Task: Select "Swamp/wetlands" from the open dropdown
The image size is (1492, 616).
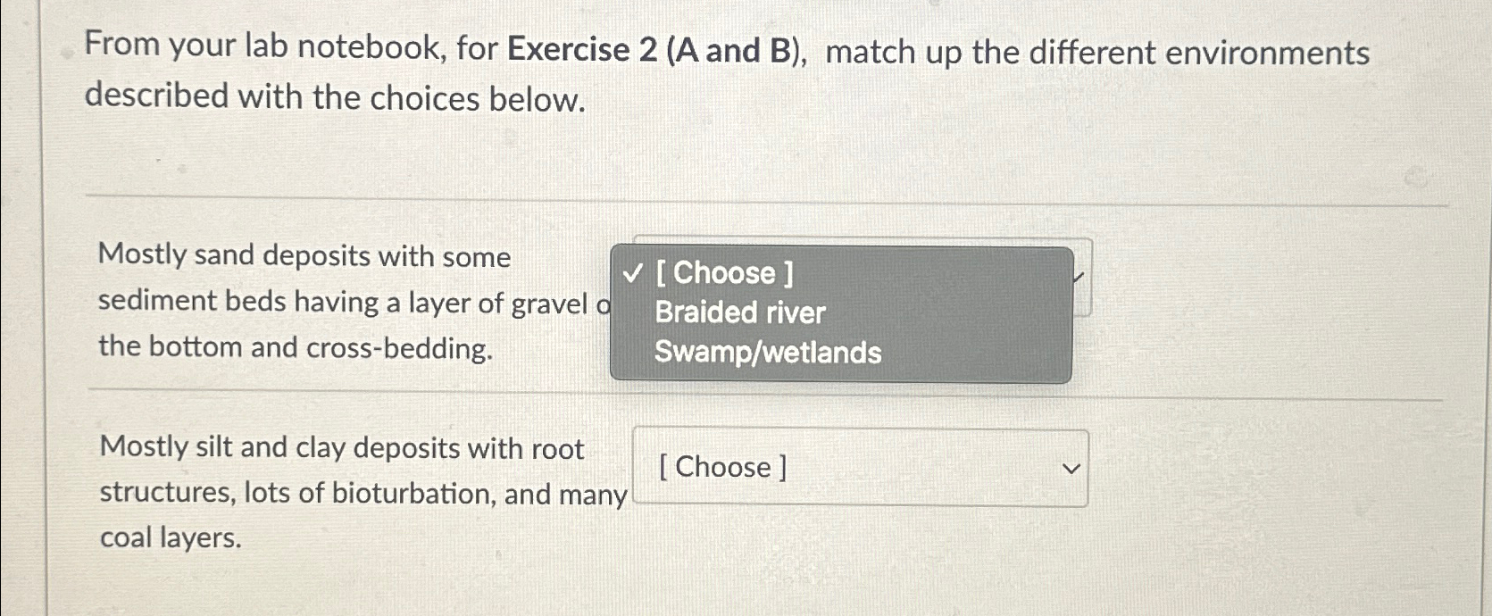Action: click(766, 354)
